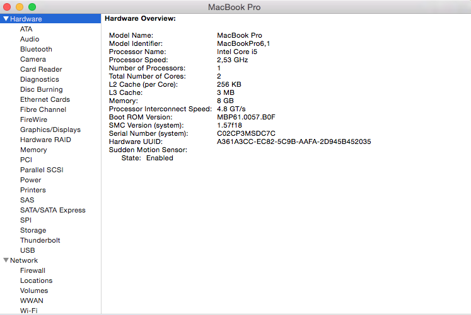
Task: Select Memory in the sidebar
Action: point(33,150)
